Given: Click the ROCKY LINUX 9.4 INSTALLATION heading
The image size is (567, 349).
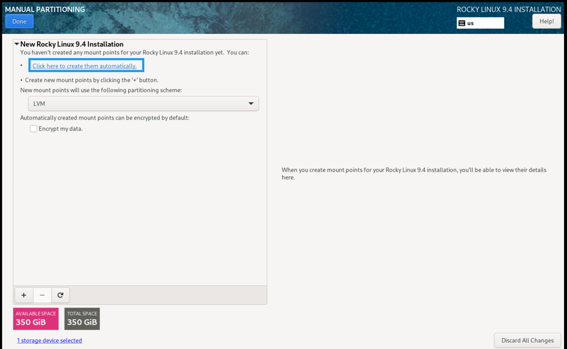Looking at the screenshot, I should click(509, 9).
